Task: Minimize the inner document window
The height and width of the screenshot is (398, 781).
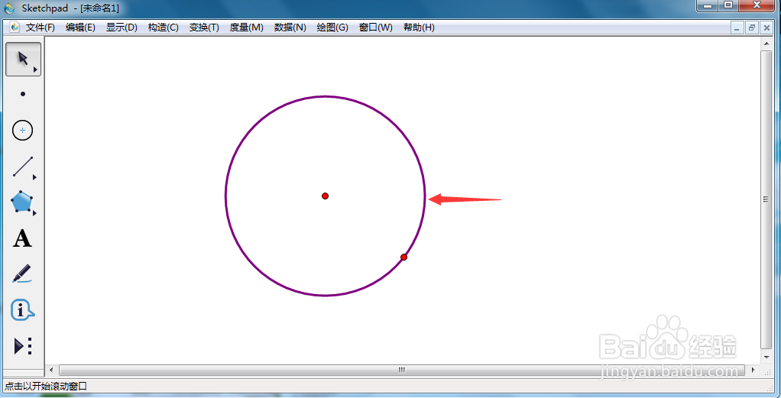Action: click(x=737, y=28)
